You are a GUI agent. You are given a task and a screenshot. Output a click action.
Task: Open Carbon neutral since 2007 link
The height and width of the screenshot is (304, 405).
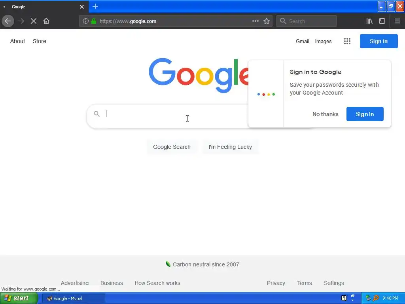click(x=206, y=264)
